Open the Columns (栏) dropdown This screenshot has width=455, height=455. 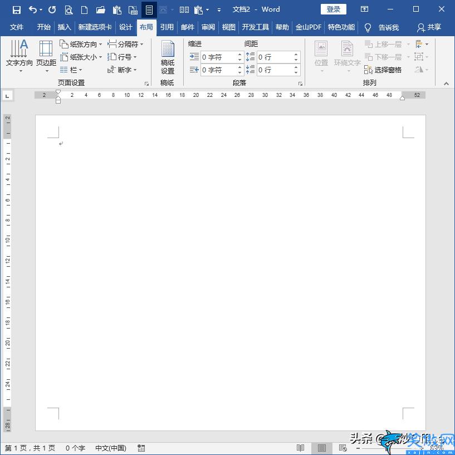tap(71, 70)
